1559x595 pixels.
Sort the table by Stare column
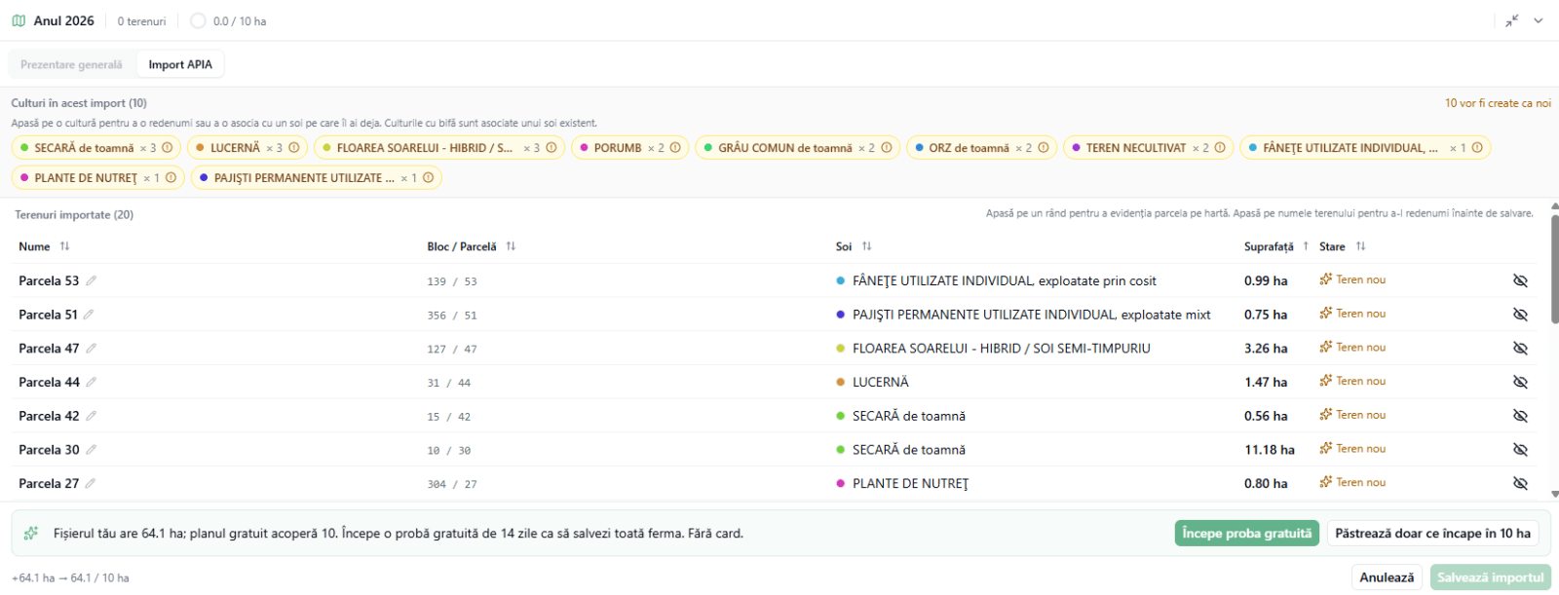tap(1361, 246)
